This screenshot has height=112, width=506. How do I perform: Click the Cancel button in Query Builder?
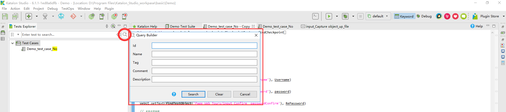[245, 94]
